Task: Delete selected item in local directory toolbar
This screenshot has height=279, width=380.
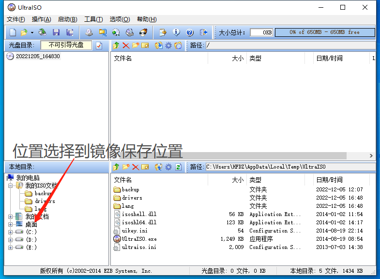Action: pos(136,167)
